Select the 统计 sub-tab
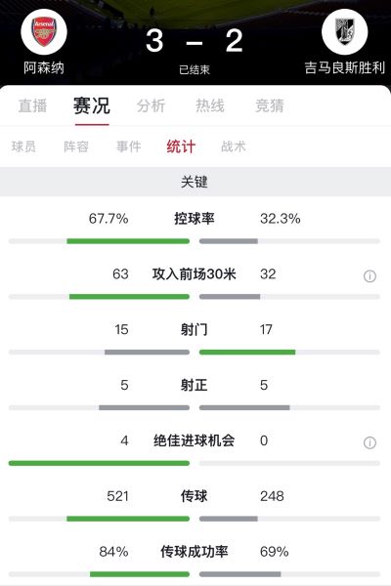The width and height of the screenshot is (391, 586). pos(181,146)
